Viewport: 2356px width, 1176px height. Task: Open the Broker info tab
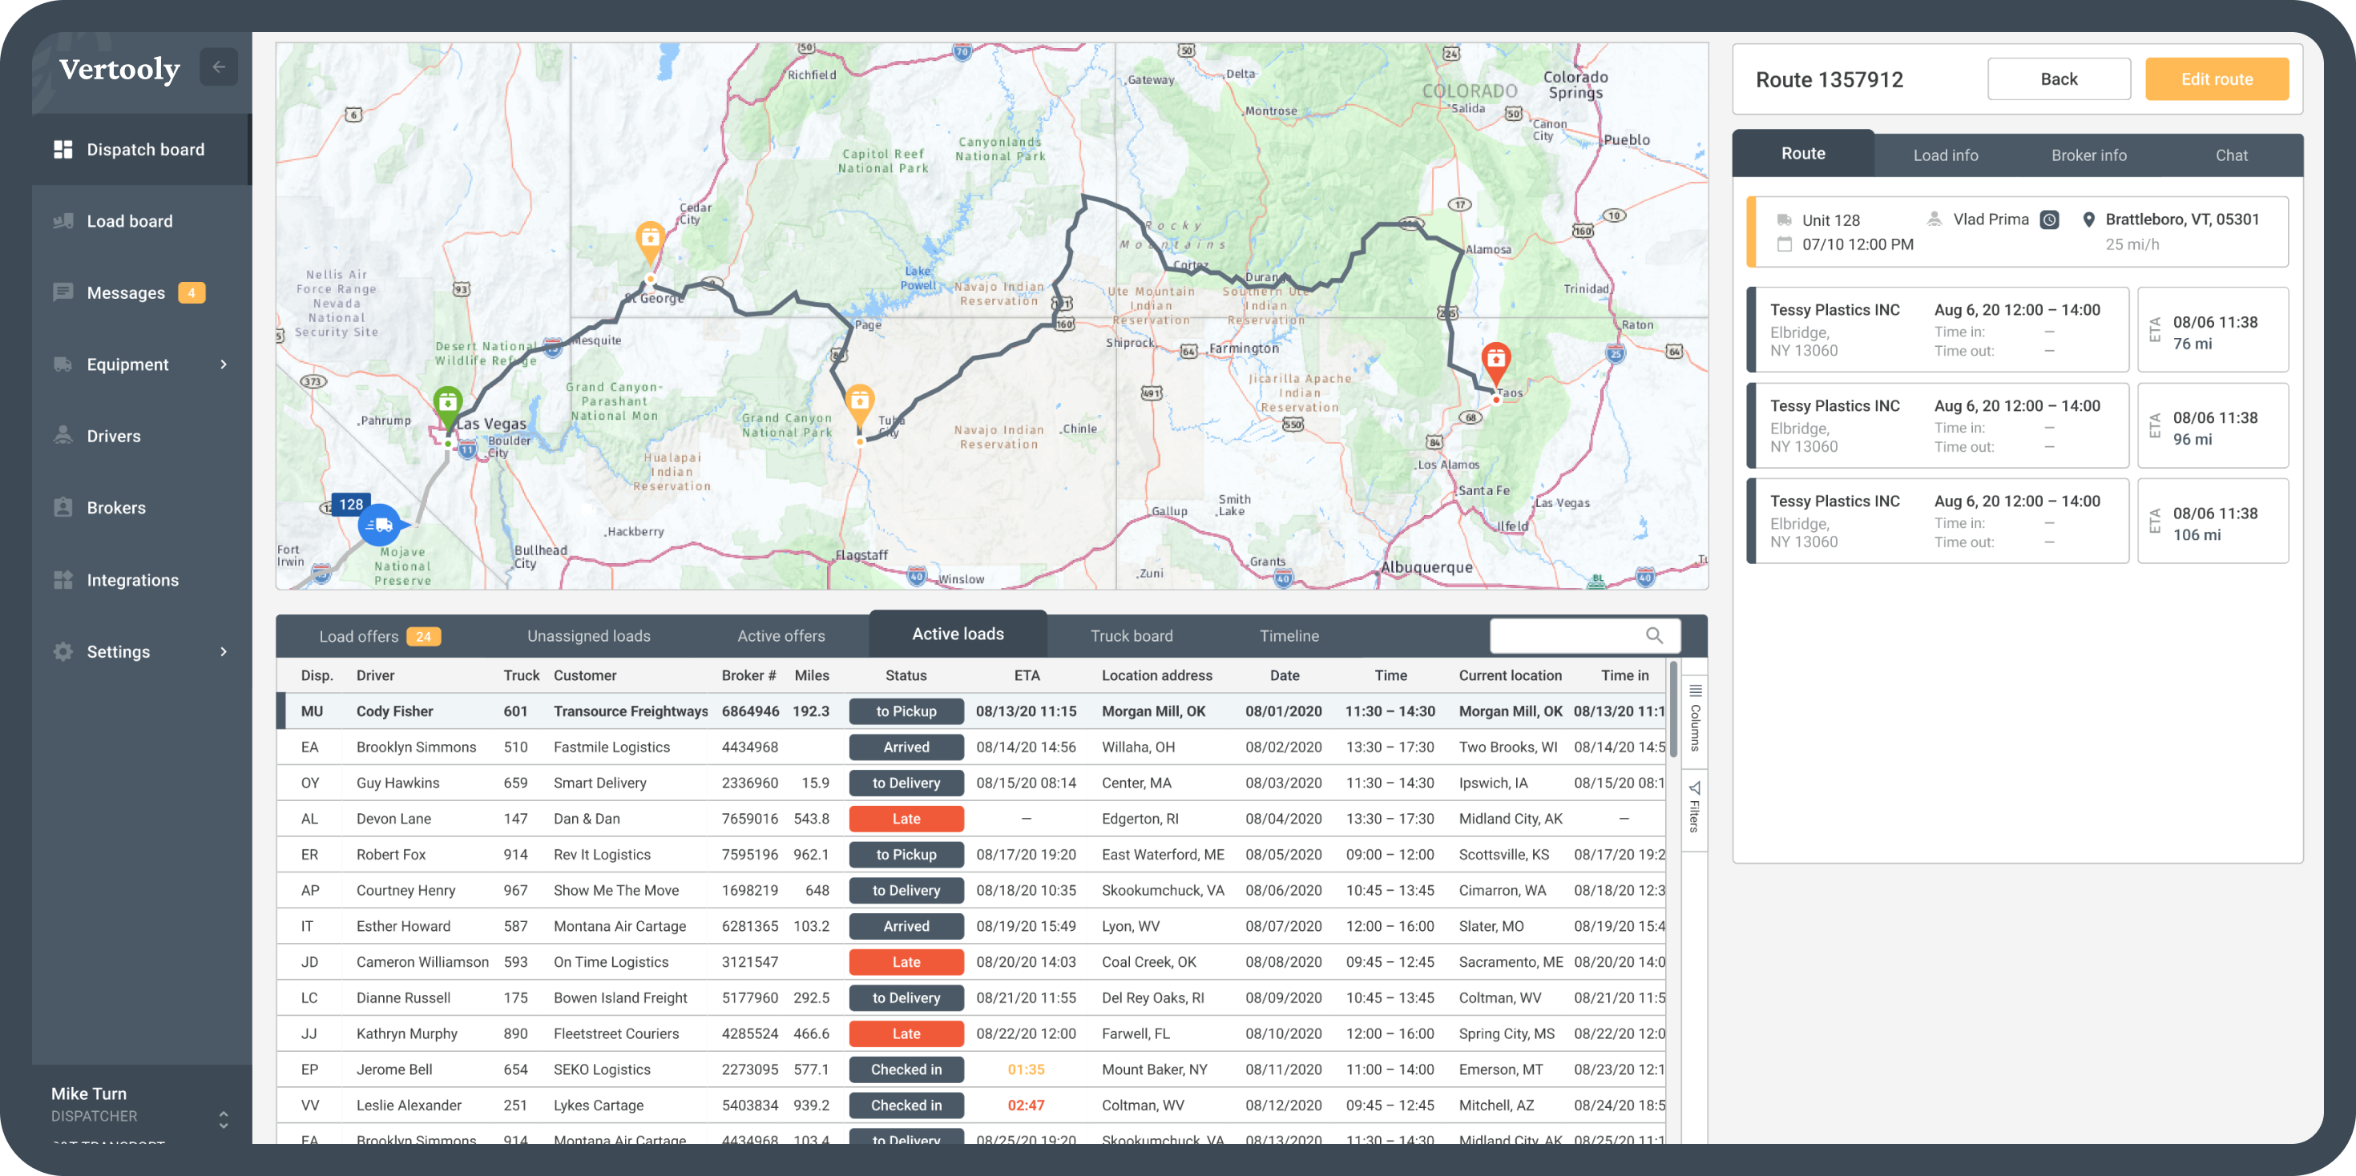pyautogui.click(x=2088, y=155)
